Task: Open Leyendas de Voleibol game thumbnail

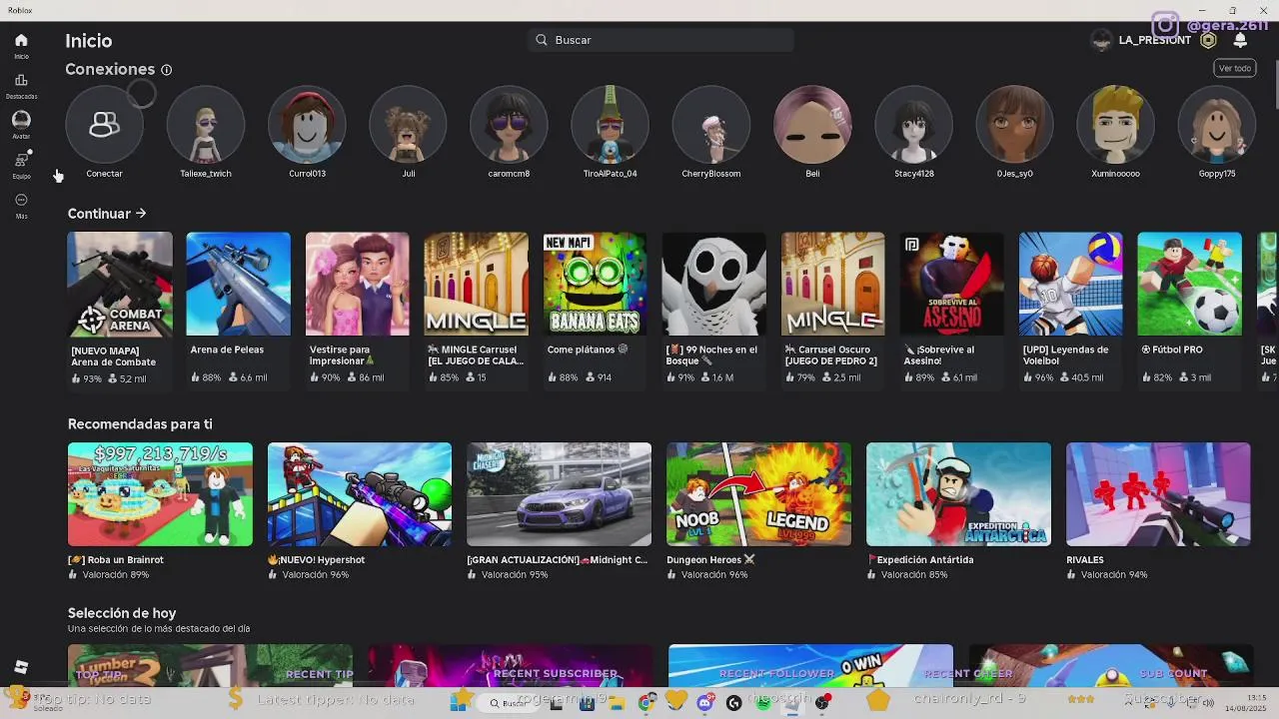Action: pos(1071,284)
